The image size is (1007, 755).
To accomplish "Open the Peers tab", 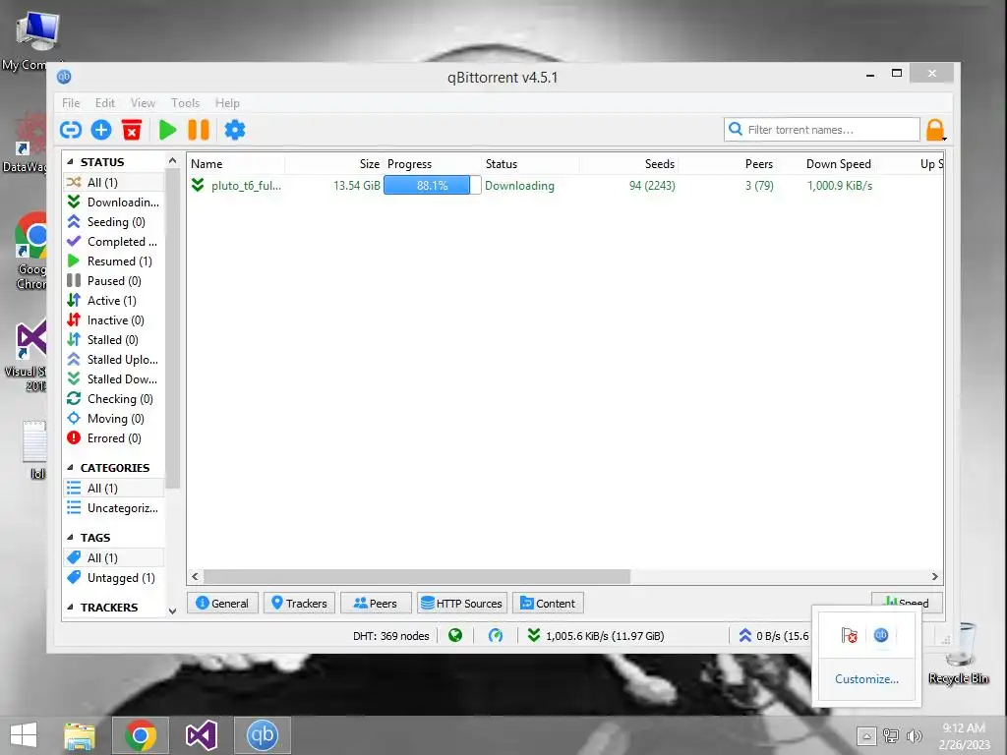I will pos(376,604).
